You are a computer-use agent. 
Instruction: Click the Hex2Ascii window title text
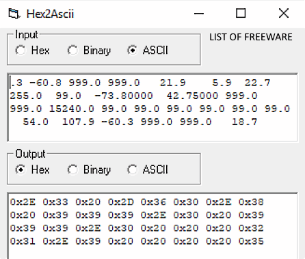point(50,14)
